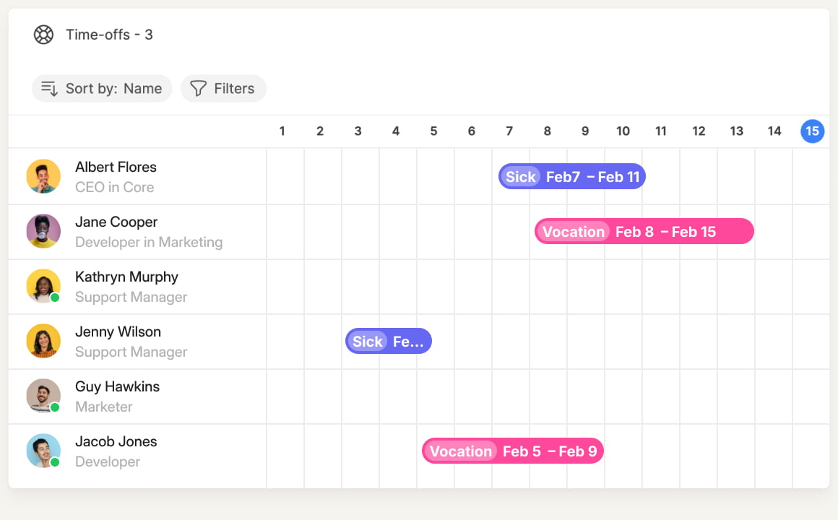Click the Guy Hawkins name link
This screenshot has width=838, height=520.
(118, 386)
